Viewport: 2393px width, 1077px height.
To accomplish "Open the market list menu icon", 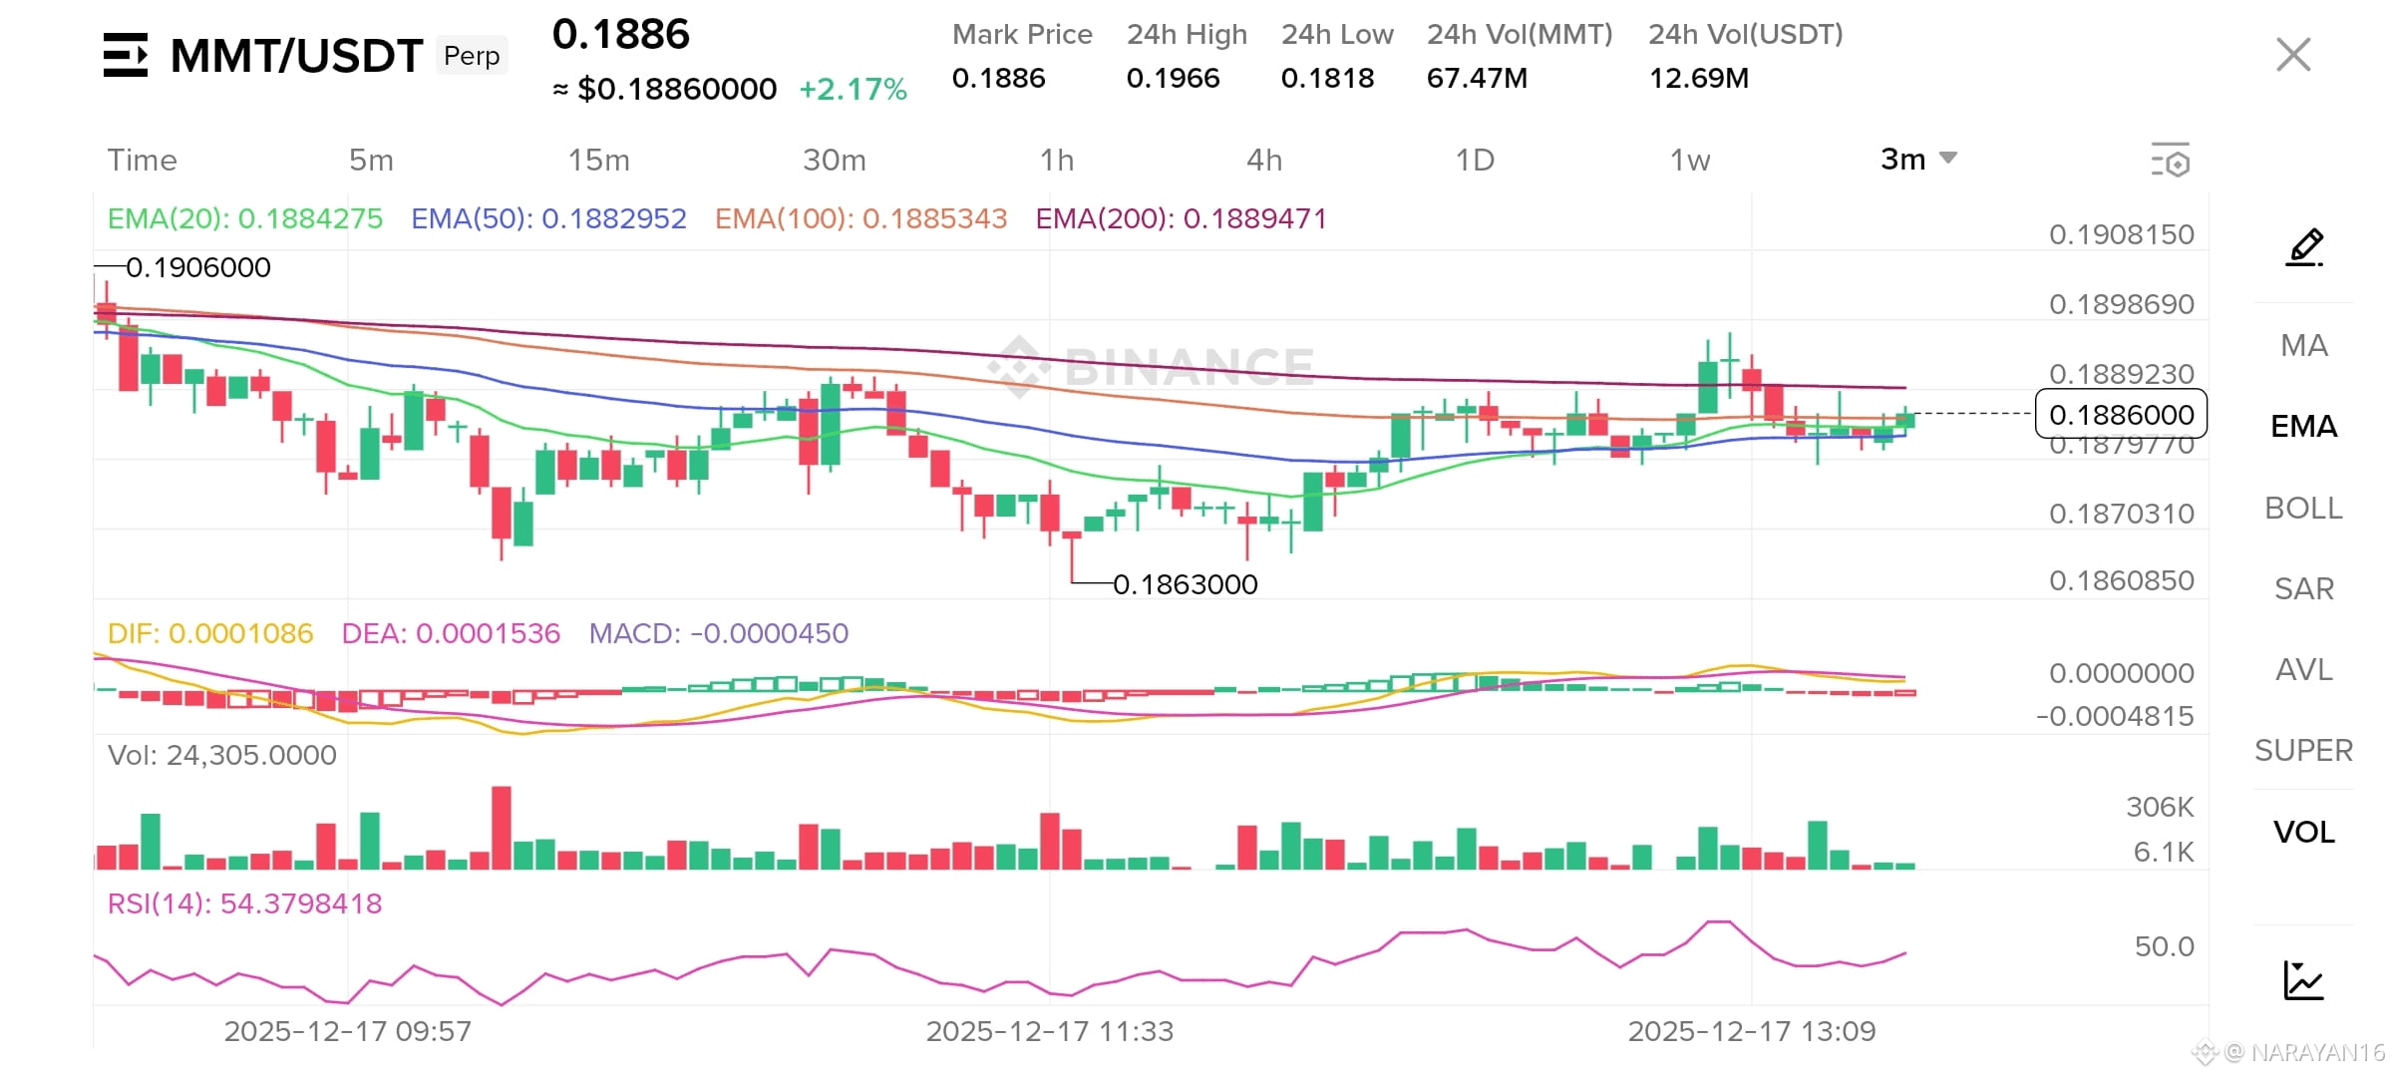I will coord(126,55).
